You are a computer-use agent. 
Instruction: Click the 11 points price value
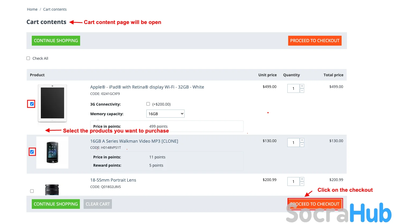tap(157, 157)
